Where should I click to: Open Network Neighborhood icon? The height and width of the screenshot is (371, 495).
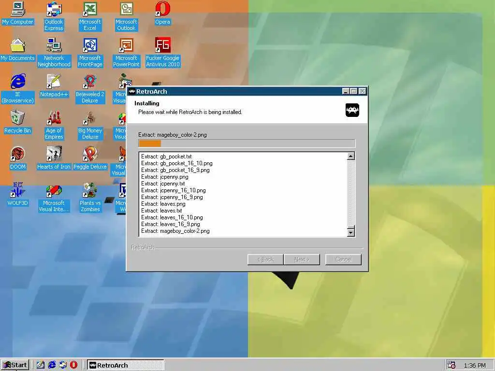coord(54,53)
